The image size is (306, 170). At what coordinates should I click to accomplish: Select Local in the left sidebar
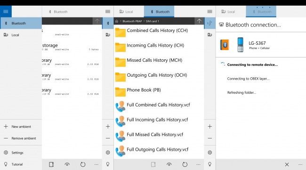coord(21,35)
